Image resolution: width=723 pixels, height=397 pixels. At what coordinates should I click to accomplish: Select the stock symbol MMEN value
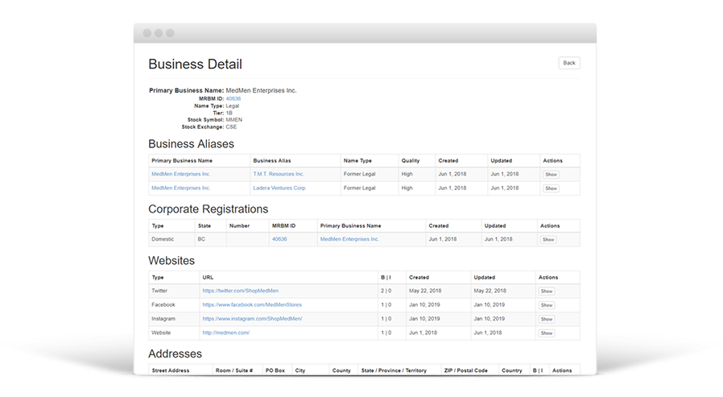tap(233, 120)
